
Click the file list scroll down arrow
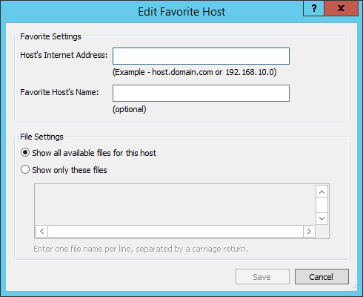click(x=322, y=218)
